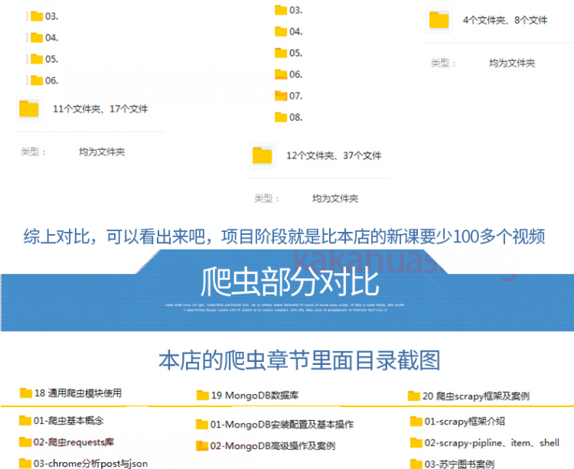Open the 02-scrapy-pipline、item、shell folder
The image size is (574, 469).
click(484, 443)
